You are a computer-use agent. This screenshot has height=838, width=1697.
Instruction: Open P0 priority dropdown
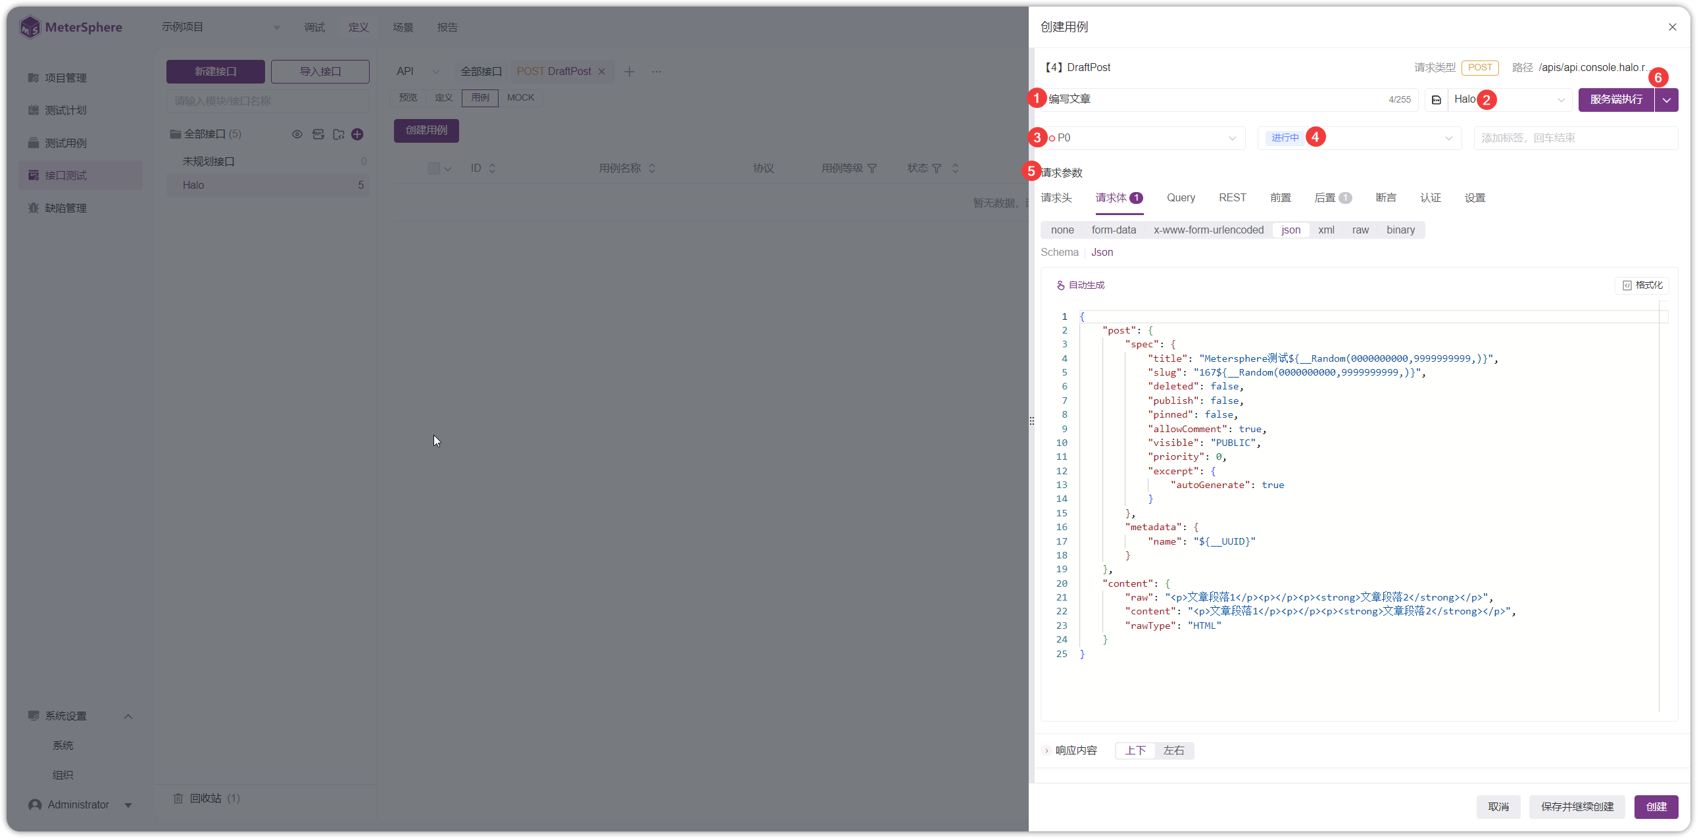tap(1143, 137)
